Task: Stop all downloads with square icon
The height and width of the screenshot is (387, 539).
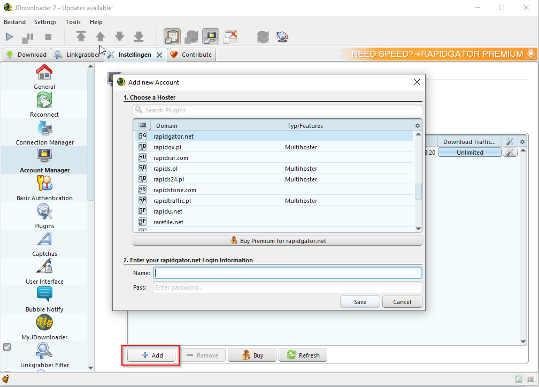Action: tap(49, 37)
